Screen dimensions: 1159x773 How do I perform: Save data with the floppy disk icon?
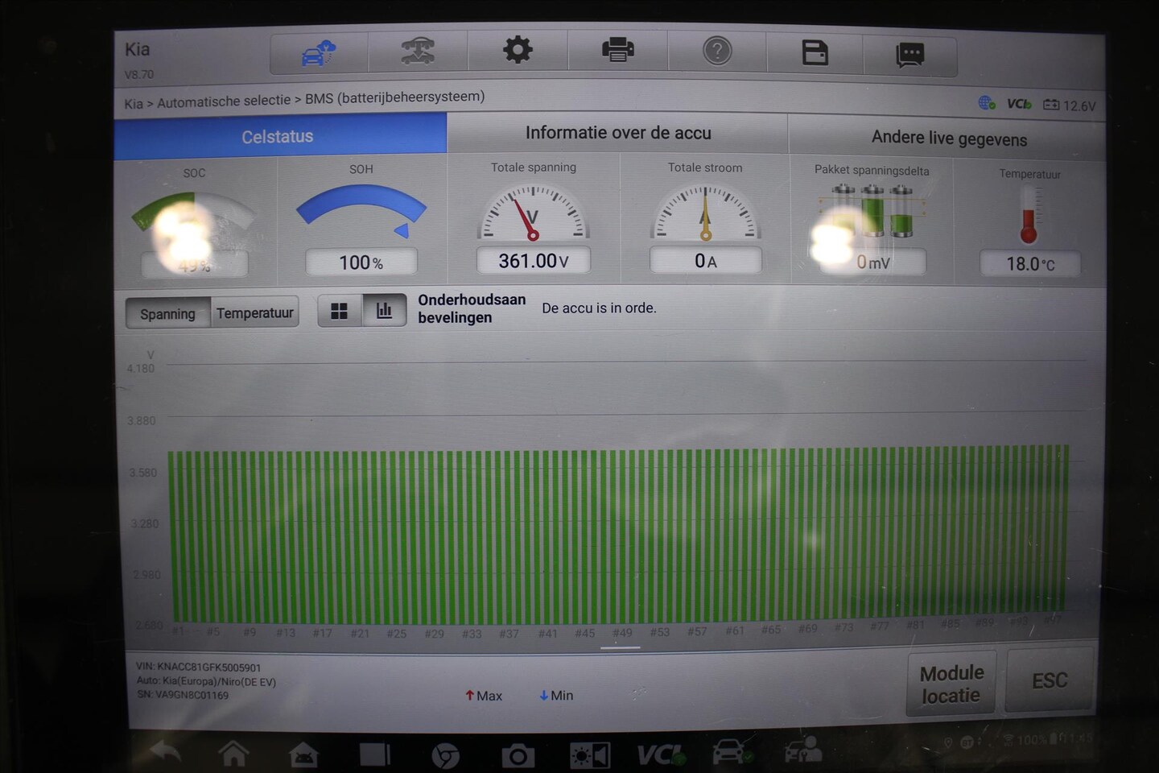point(815,53)
